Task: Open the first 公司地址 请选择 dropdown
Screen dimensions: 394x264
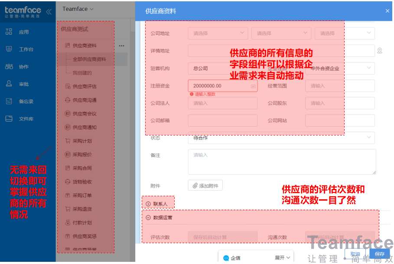Action: click(218, 33)
